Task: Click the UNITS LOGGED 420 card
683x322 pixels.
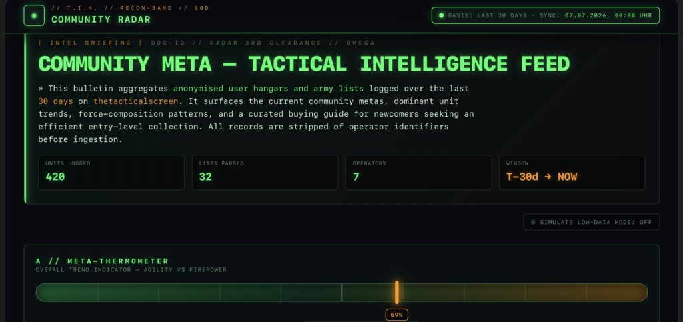Action: [x=111, y=172]
